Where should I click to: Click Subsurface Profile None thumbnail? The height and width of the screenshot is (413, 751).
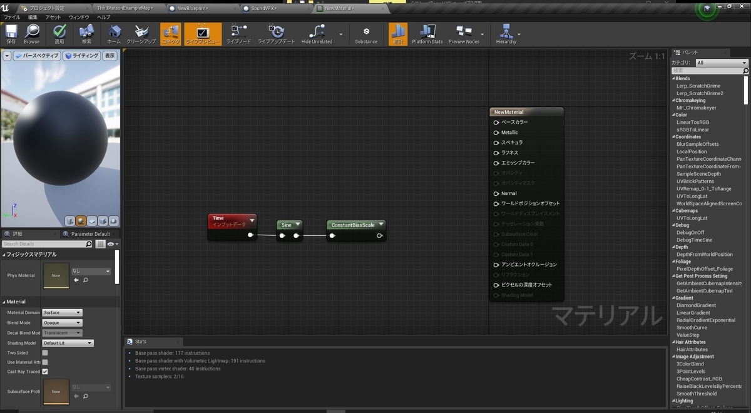(x=56, y=391)
